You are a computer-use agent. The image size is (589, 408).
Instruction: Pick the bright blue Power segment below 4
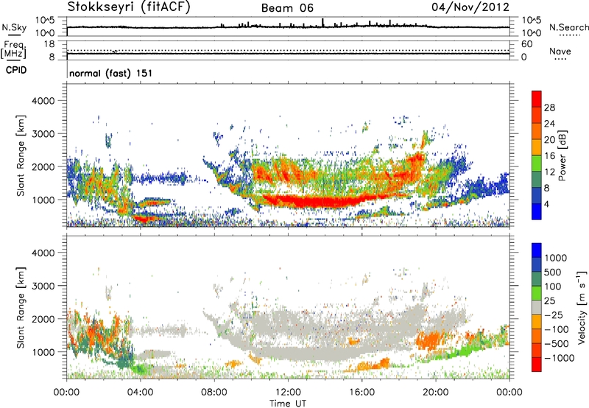click(x=537, y=212)
